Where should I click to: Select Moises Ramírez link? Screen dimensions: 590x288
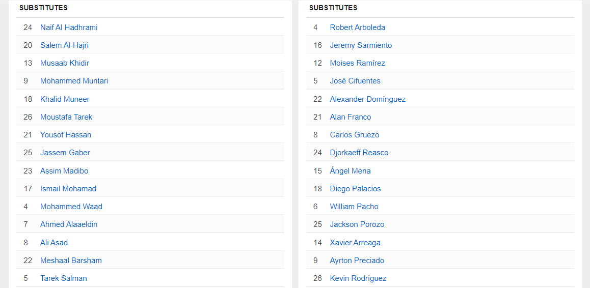[x=357, y=63]
